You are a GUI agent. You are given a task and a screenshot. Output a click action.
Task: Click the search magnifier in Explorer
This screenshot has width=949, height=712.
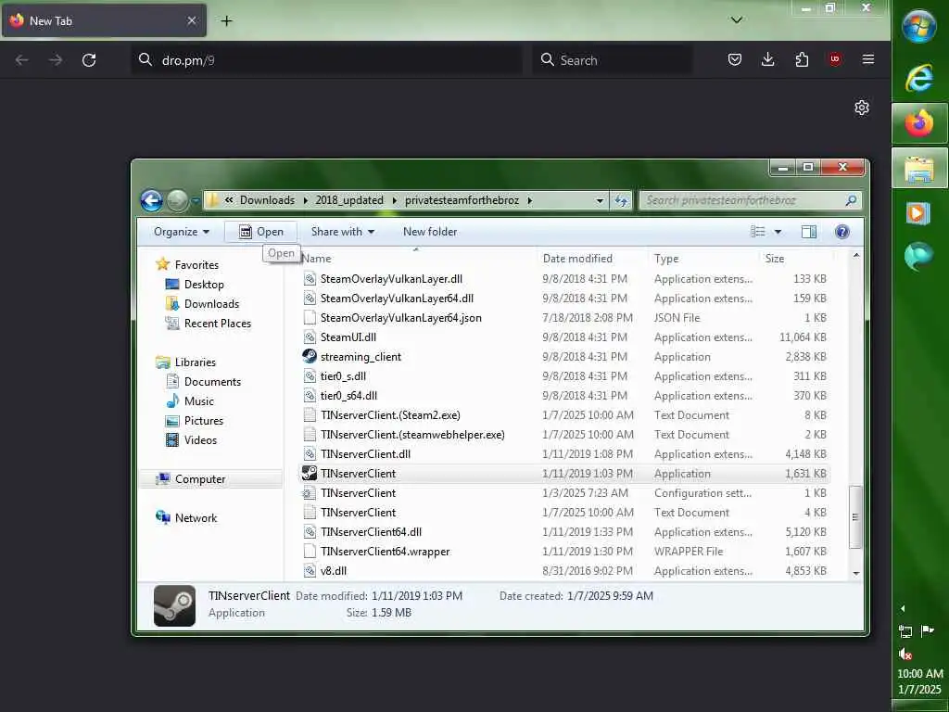(851, 200)
